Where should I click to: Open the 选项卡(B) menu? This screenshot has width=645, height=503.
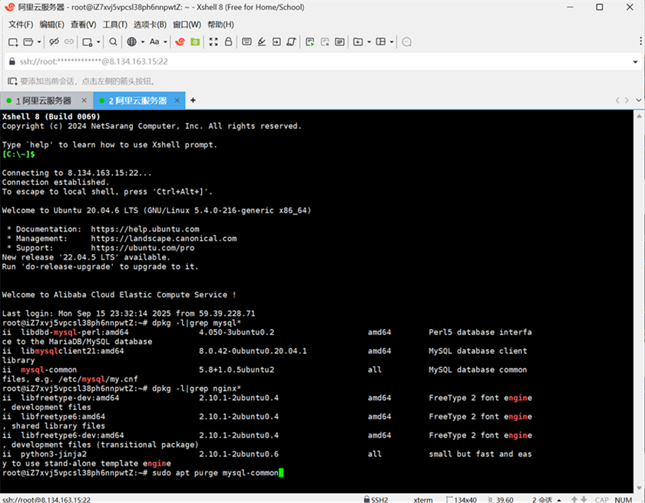150,25
